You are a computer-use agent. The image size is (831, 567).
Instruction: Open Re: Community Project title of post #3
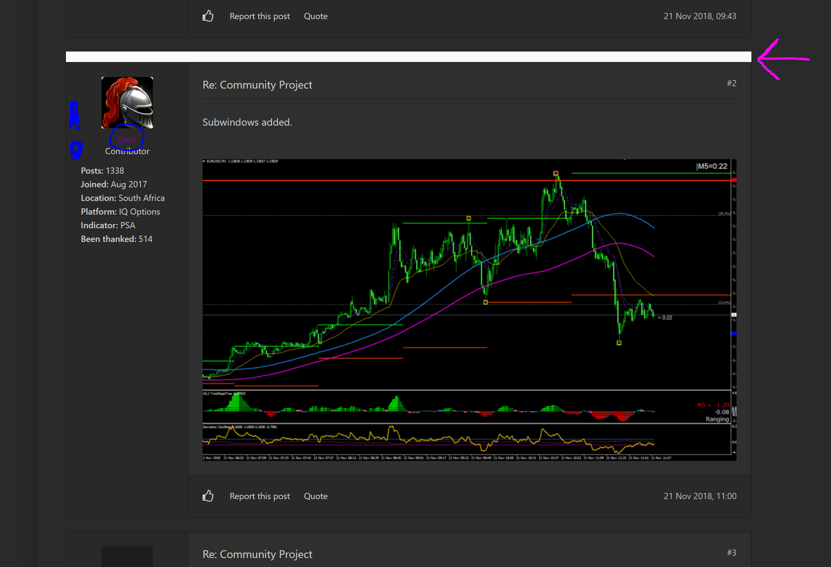tap(257, 554)
